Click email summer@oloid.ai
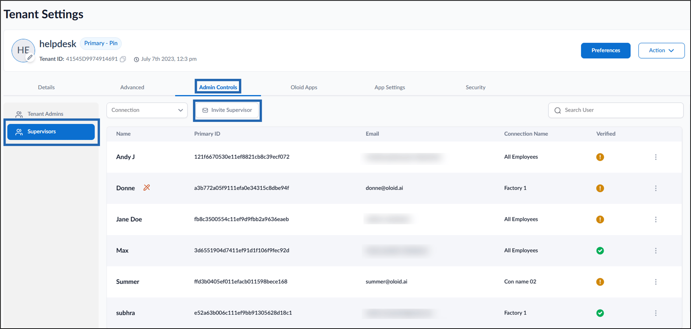Screen dimensions: 691x329 [x=387, y=281]
